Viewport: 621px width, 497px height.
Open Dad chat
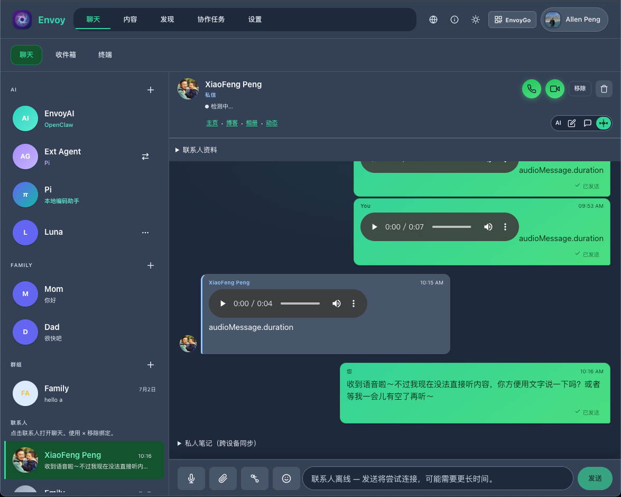point(84,332)
